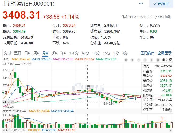Zoom out chart with minus icon
This screenshot has height=133, width=175.
(x=139, y=60)
